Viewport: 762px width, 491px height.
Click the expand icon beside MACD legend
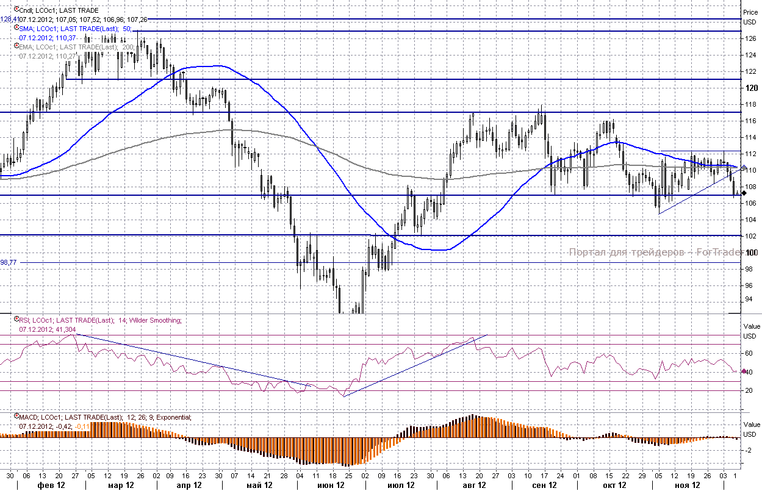(x=16, y=417)
